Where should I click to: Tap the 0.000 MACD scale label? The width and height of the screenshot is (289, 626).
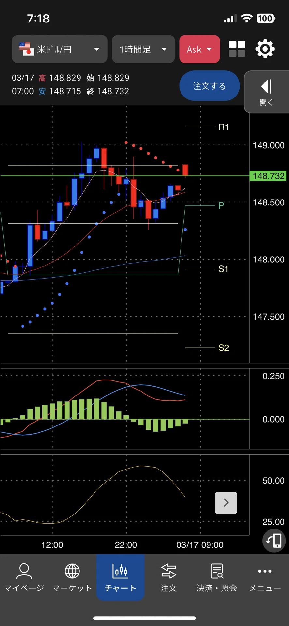coord(273,419)
